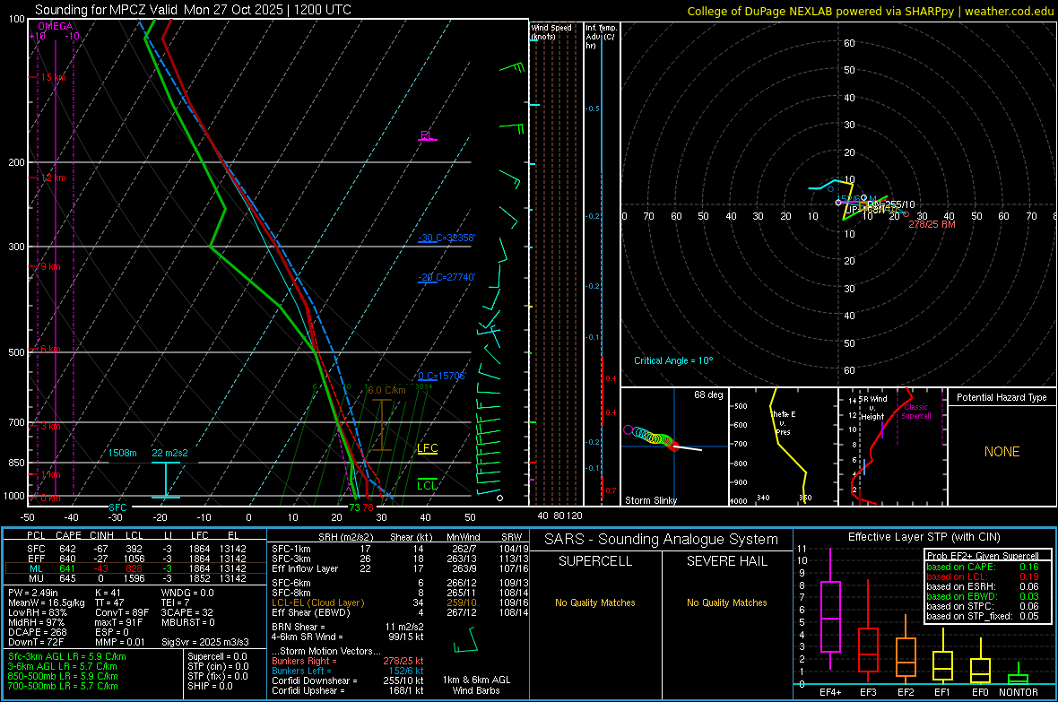Click the NONE hazard type value
The image size is (1058, 702).
point(1002,452)
